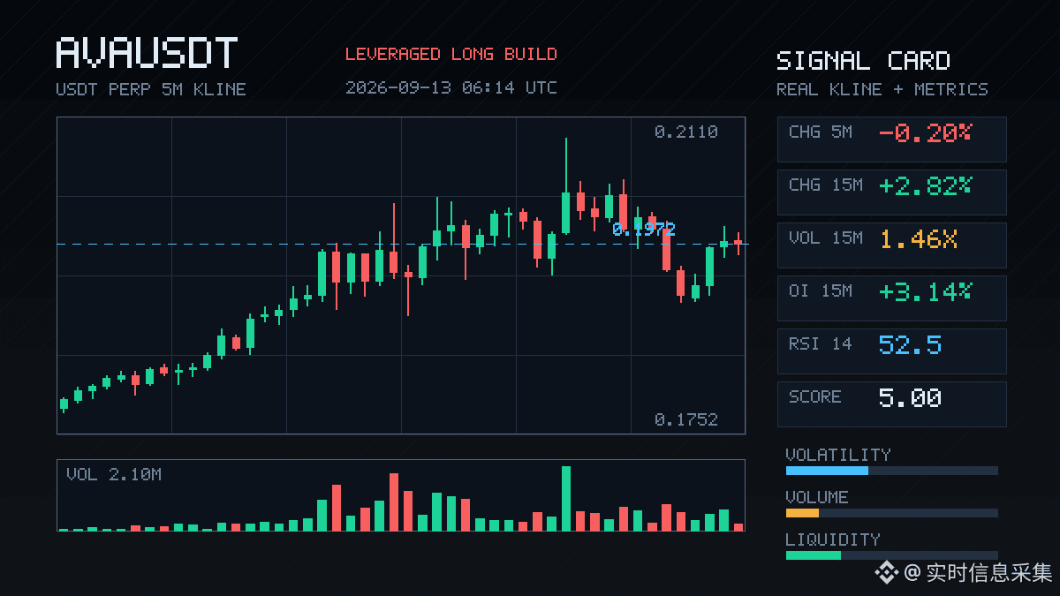Select the RSI 14 value card
Screen dimensions: 1060x596
coord(891,351)
